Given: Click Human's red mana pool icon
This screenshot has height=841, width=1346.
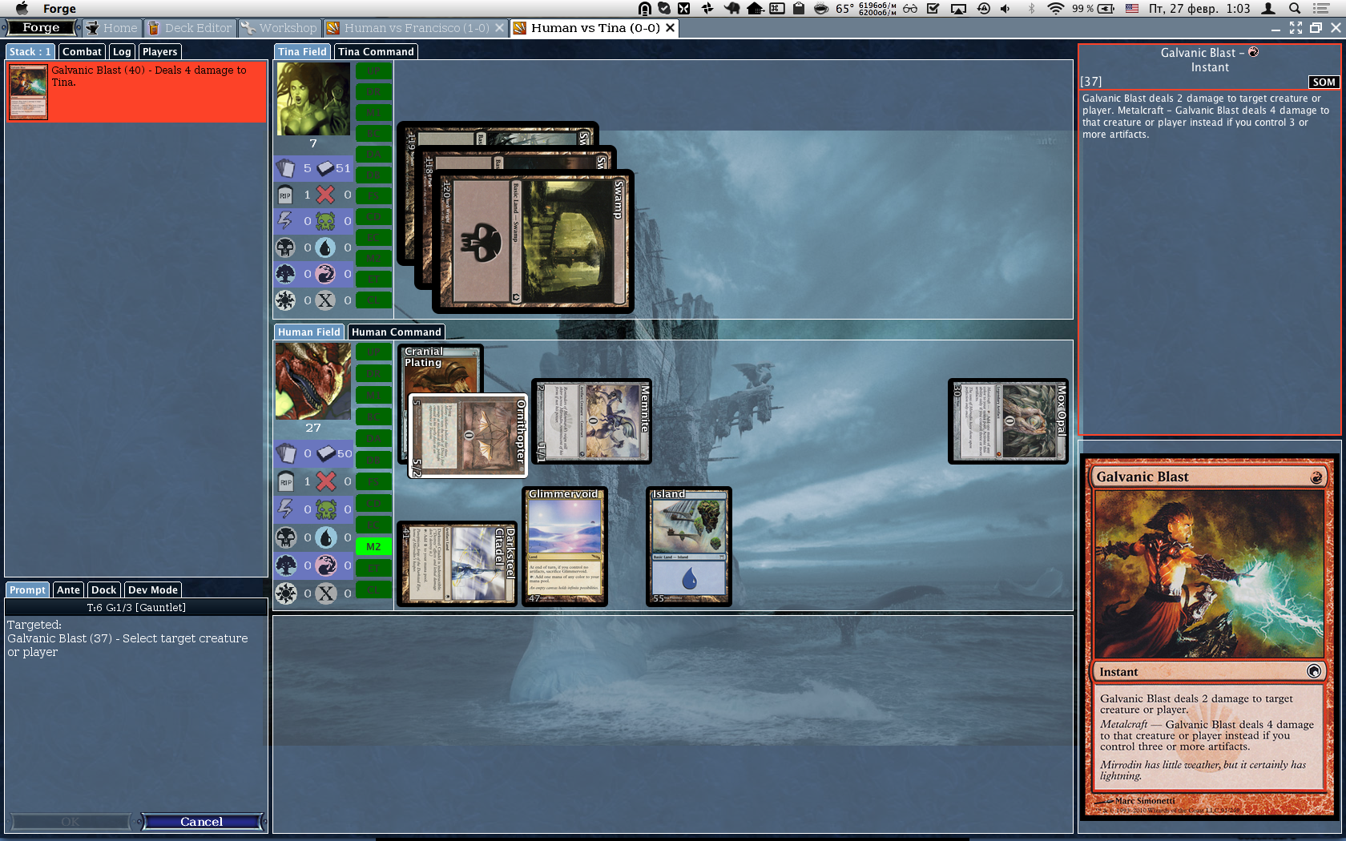Looking at the screenshot, I should pos(325,565).
